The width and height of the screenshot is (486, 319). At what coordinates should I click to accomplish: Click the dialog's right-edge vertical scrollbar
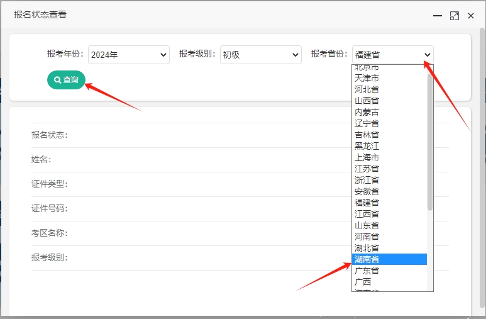click(482, 167)
